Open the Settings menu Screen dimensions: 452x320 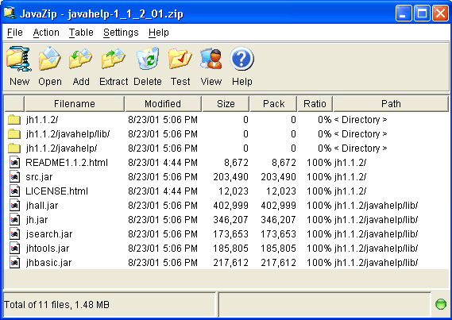click(121, 33)
